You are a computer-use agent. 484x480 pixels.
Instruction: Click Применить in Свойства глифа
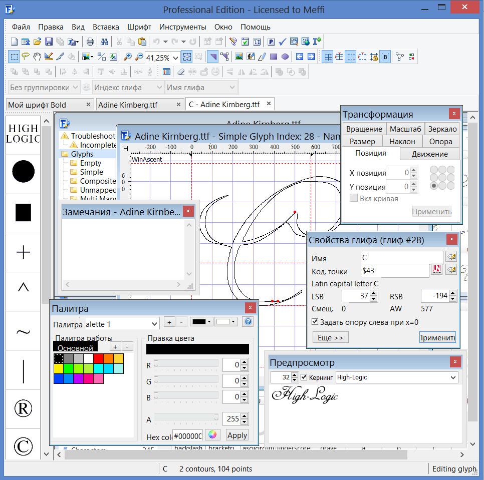(437, 337)
